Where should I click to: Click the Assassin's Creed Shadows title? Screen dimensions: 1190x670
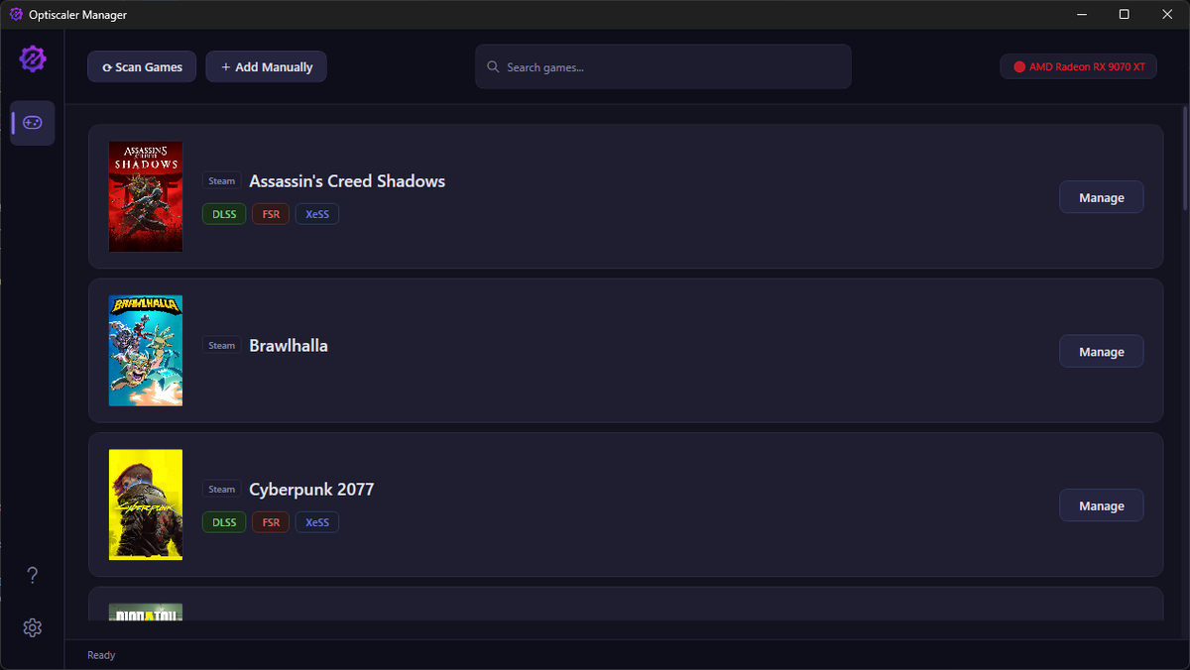[347, 181]
